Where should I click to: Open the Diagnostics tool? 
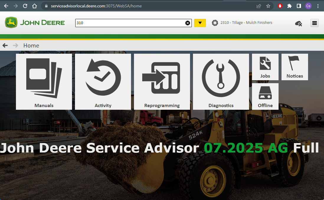221,81
